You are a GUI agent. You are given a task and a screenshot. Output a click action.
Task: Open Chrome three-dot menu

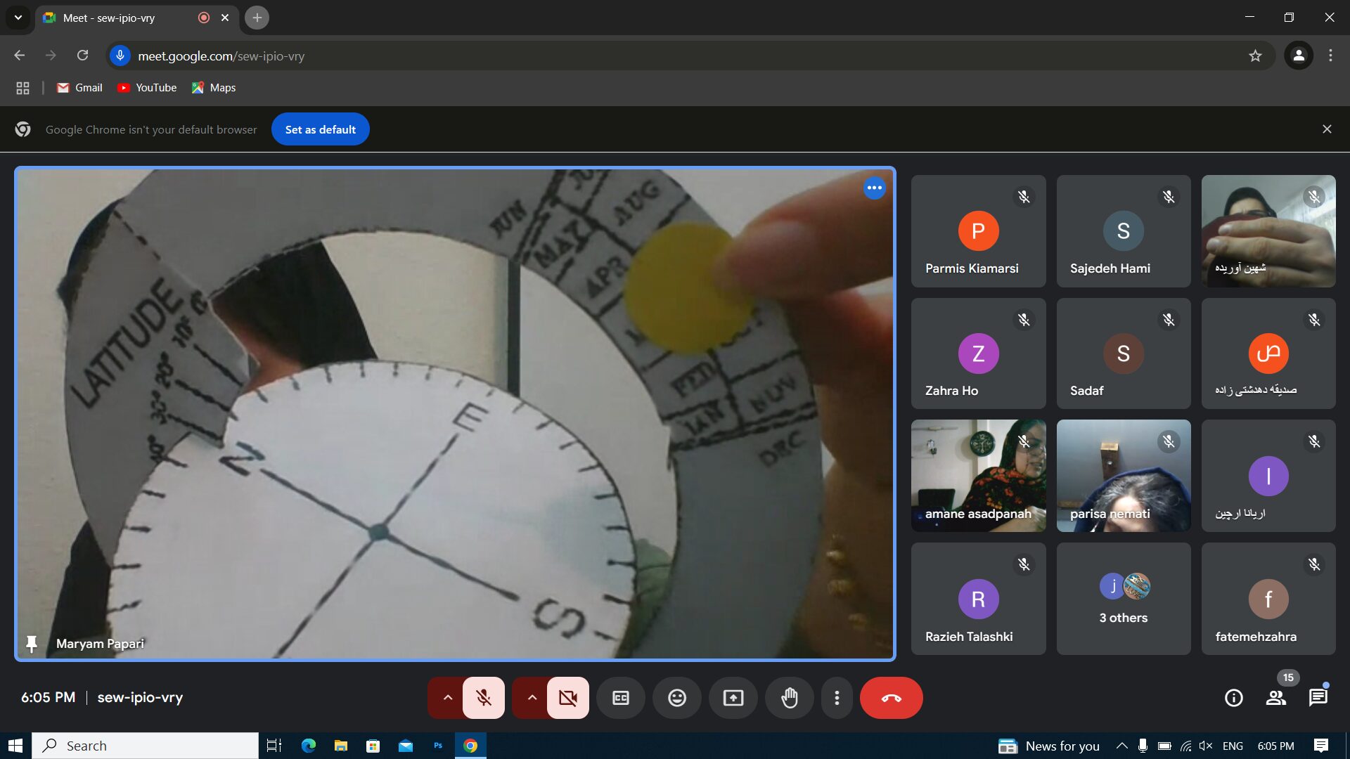[x=1330, y=56]
